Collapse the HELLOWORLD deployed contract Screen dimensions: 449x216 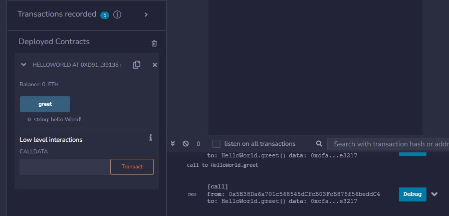click(24, 65)
